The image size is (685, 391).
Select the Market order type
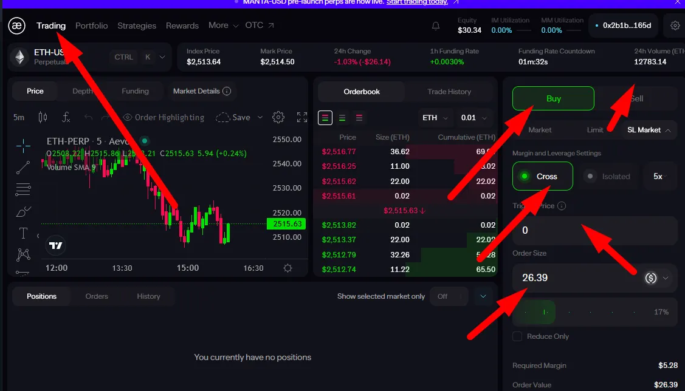click(540, 130)
